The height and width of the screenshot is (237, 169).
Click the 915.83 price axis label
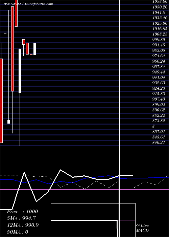159,94
